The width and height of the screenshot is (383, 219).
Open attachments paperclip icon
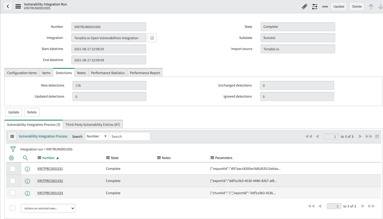(305, 7)
